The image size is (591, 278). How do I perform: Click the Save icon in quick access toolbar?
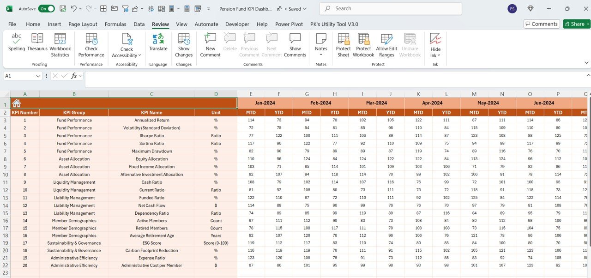[63, 9]
